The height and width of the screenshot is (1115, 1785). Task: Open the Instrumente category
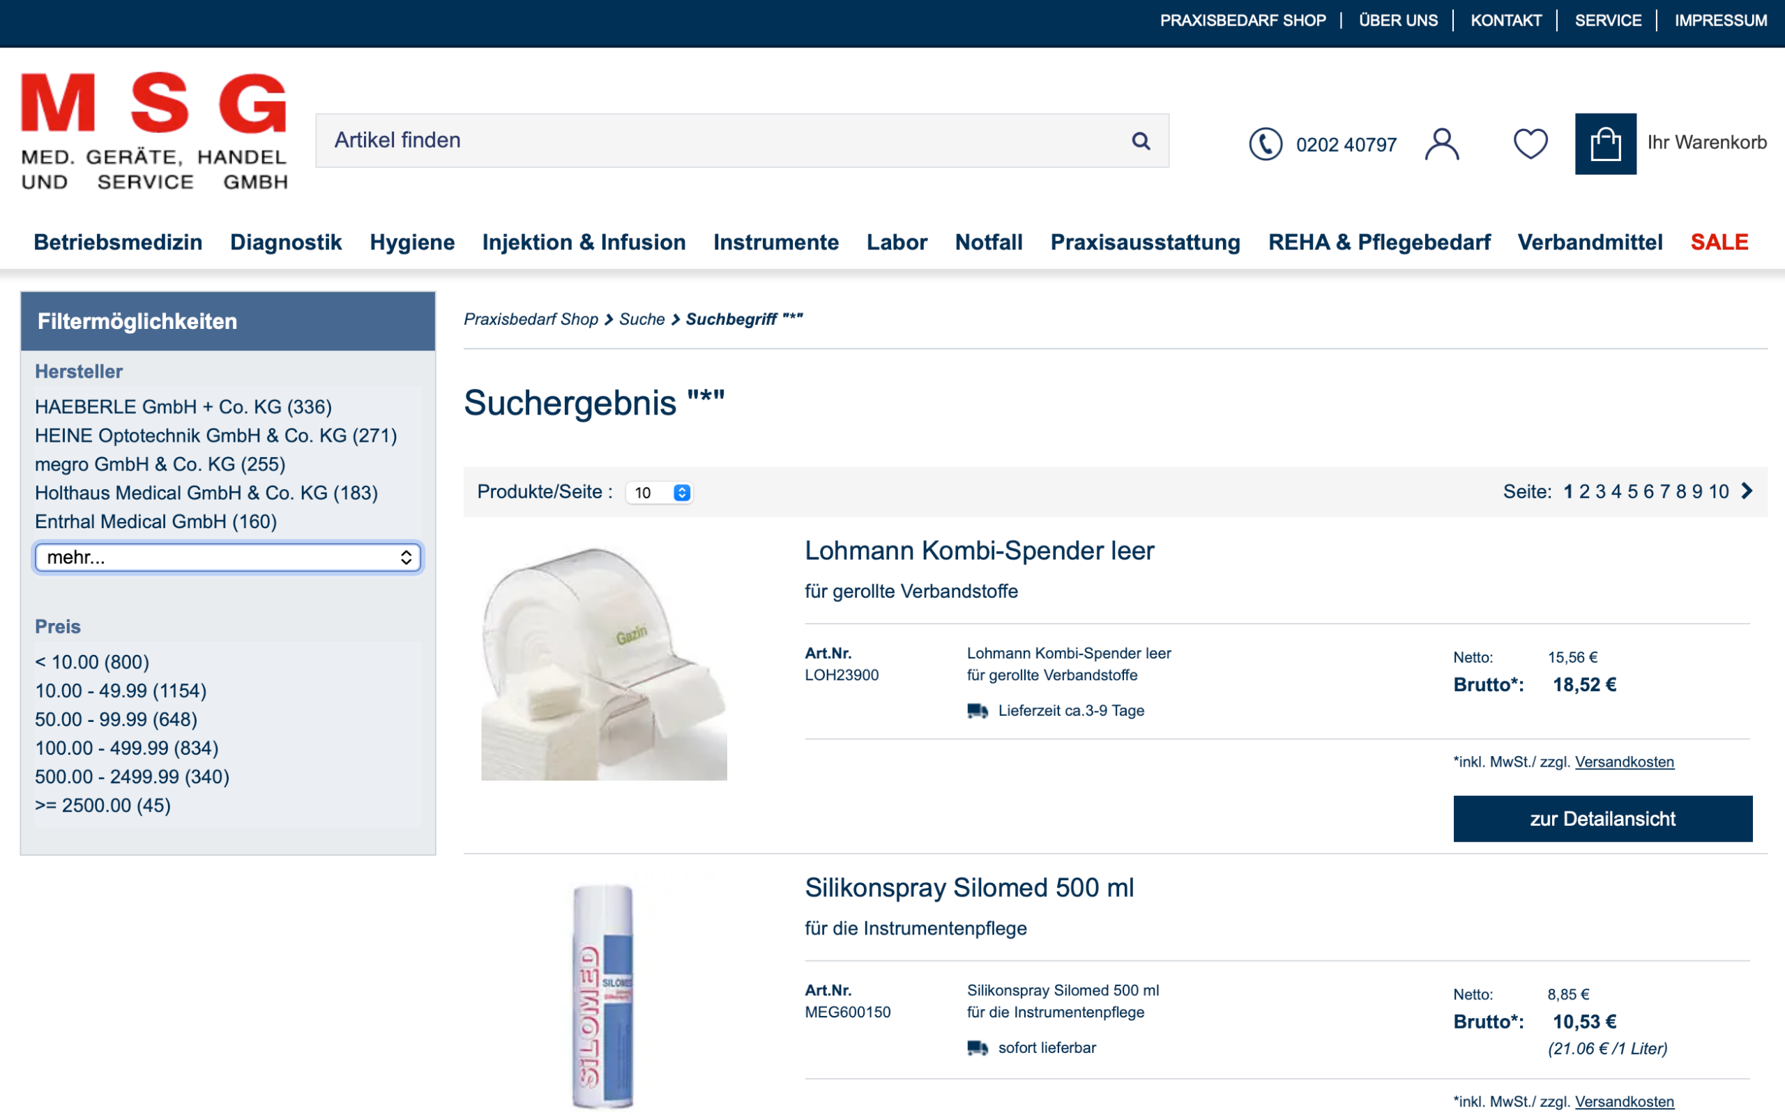pos(776,243)
